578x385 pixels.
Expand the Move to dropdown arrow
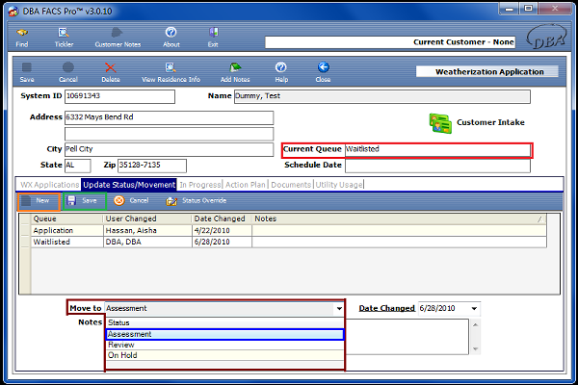click(x=338, y=309)
